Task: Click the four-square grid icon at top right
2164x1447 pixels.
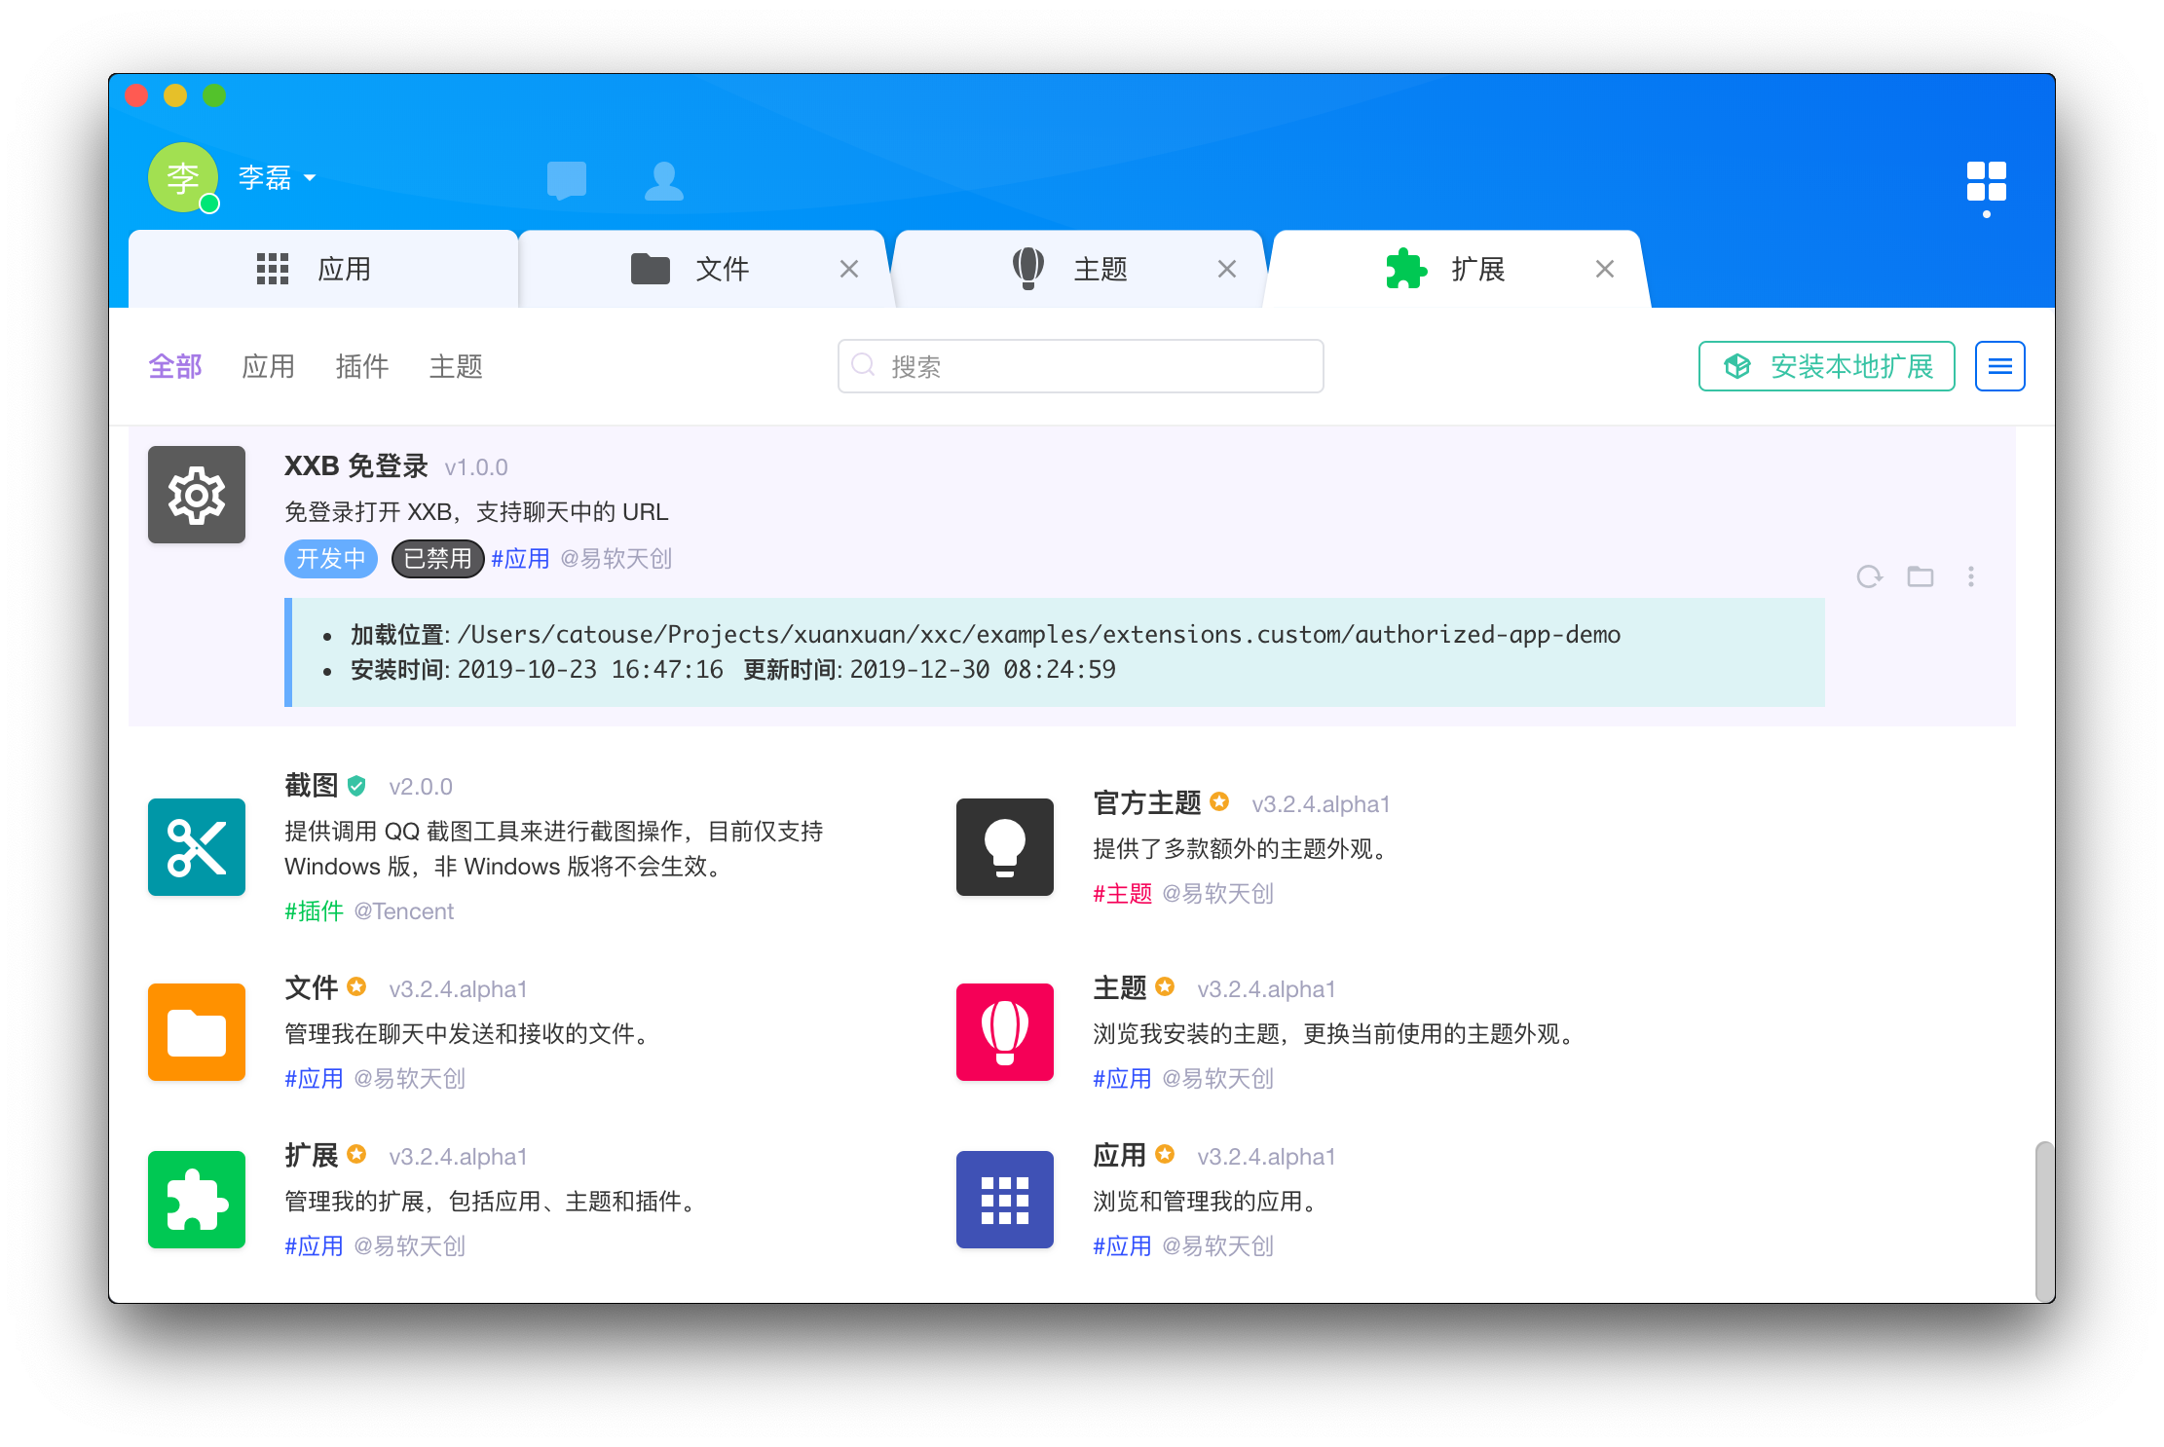Action: pos(1986,181)
